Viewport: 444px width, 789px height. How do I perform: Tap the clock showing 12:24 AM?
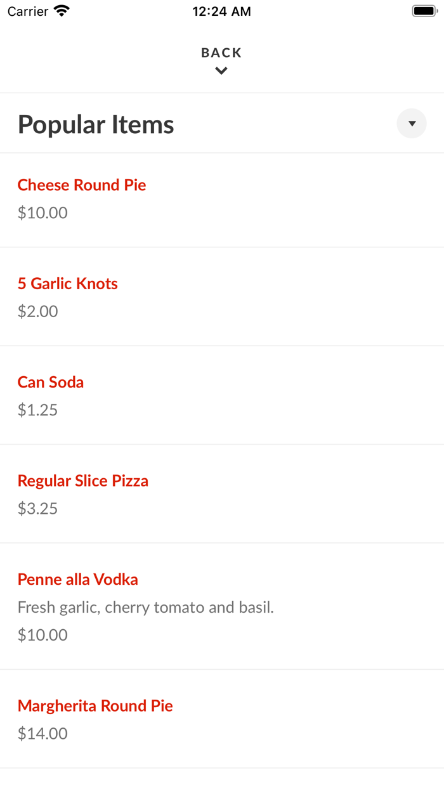tap(221, 11)
